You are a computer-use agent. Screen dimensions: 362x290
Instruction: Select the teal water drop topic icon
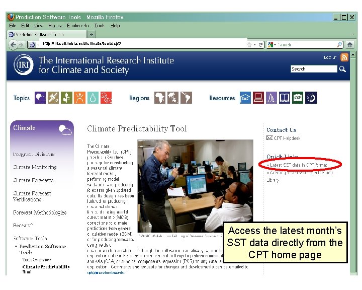pyautogui.click(x=93, y=98)
